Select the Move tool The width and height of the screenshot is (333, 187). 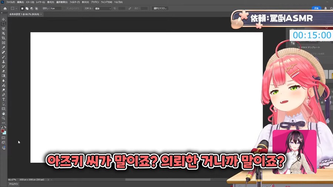(3, 19)
